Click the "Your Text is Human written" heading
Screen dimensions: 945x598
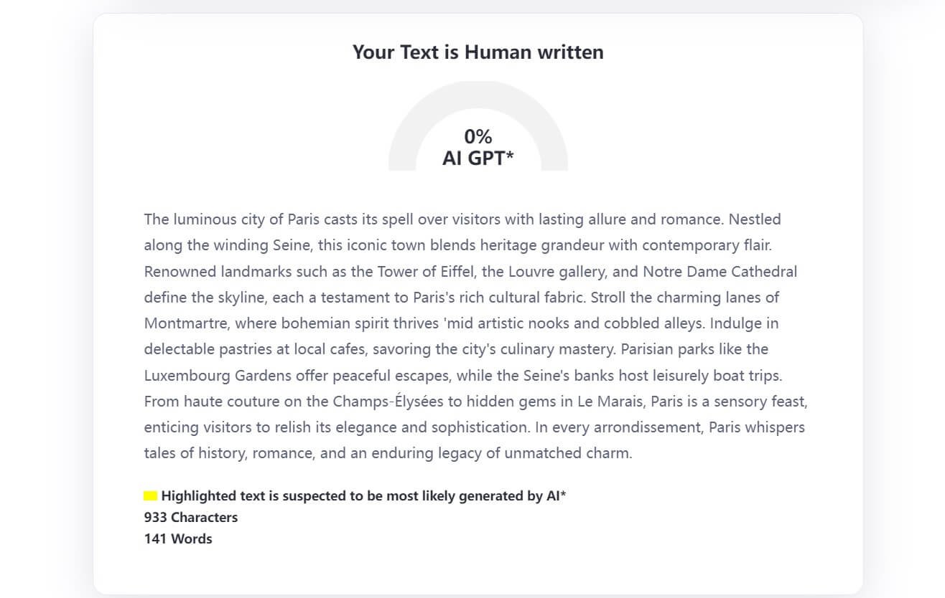pyautogui.click(x=478, y=52)
